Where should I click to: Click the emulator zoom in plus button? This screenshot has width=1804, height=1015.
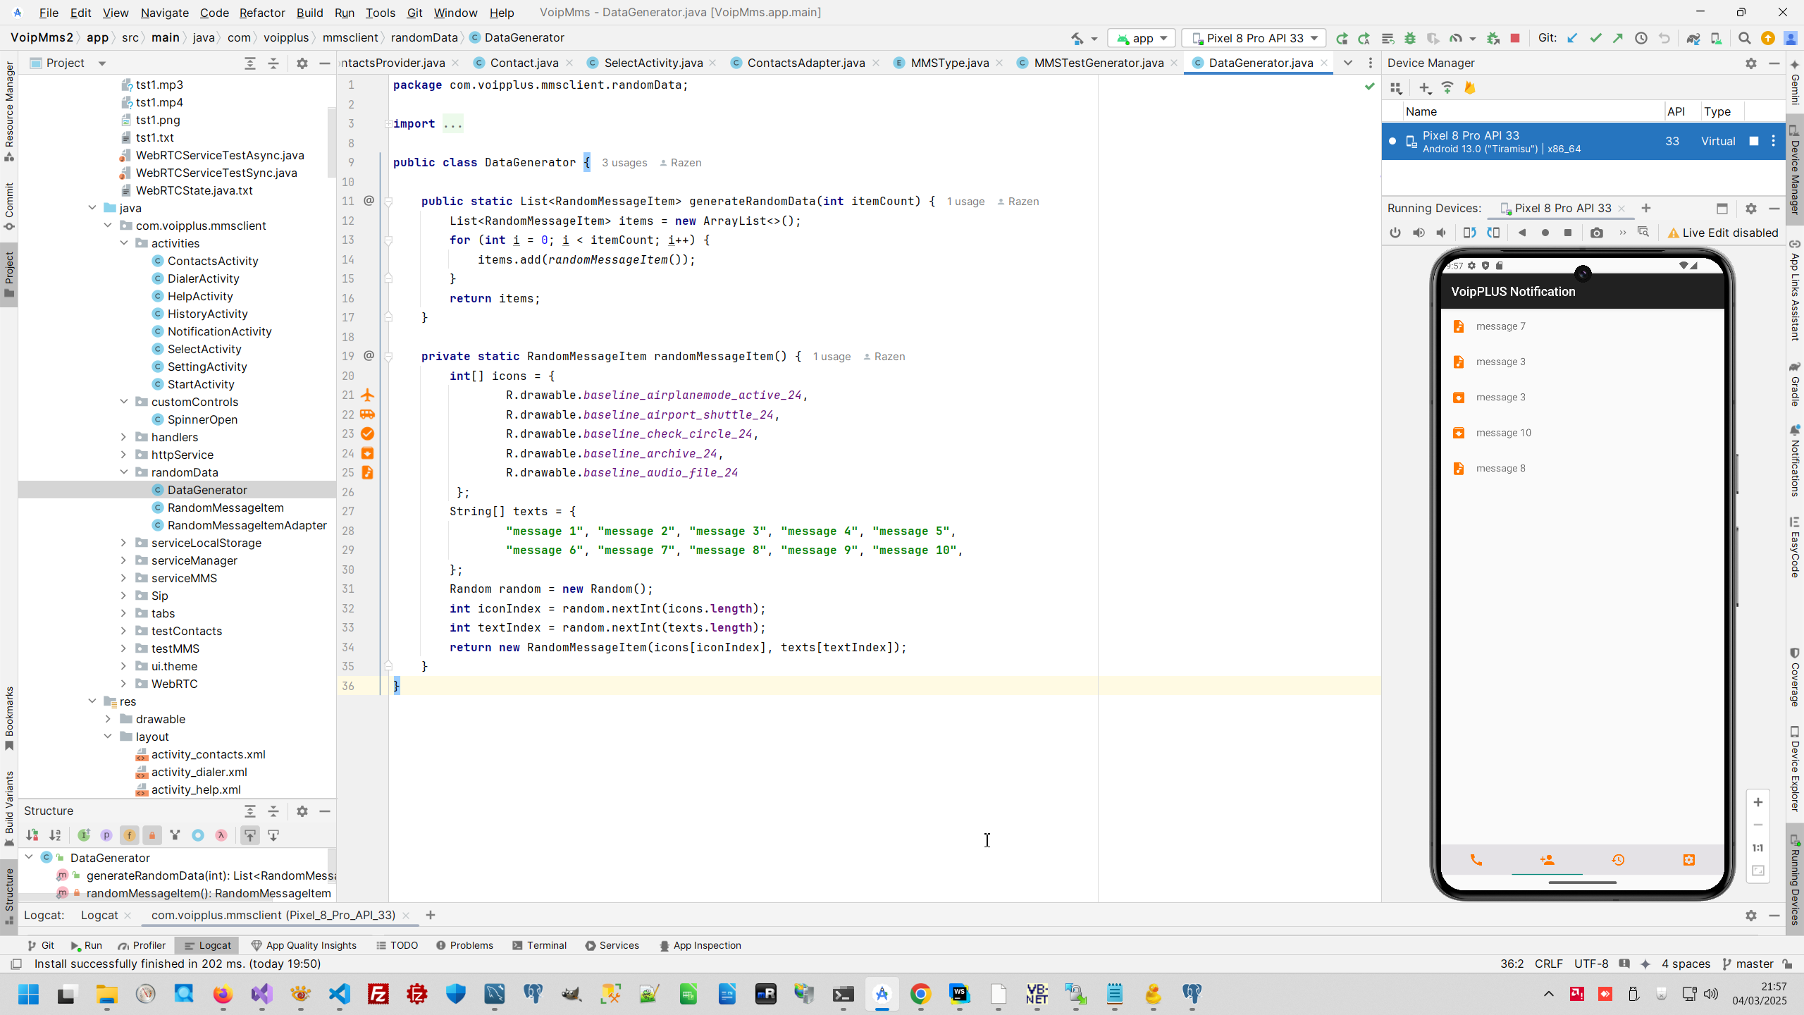(1757, 802)
